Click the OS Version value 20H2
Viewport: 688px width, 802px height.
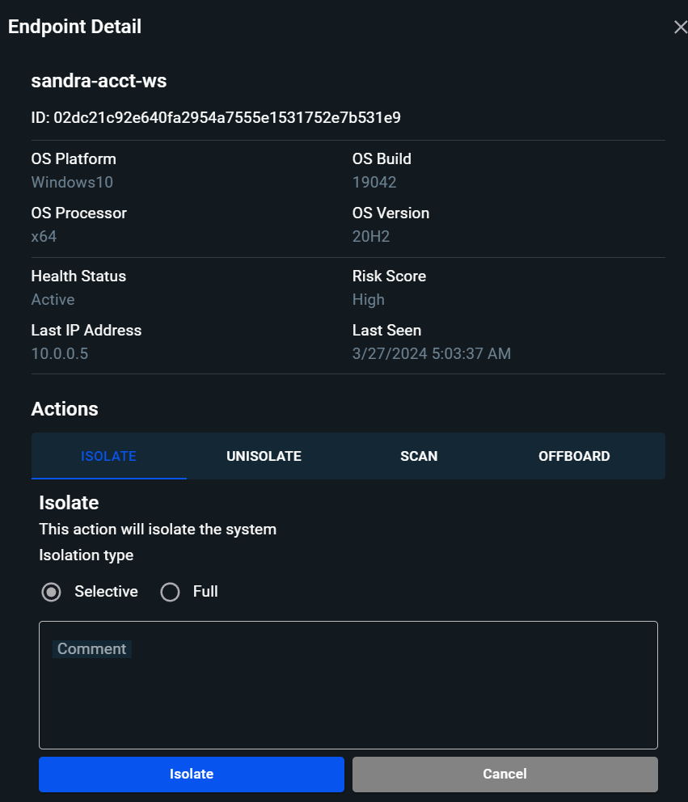(371, 237)
